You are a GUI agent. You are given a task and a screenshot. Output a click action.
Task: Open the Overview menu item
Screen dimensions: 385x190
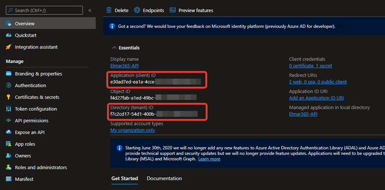48,24
